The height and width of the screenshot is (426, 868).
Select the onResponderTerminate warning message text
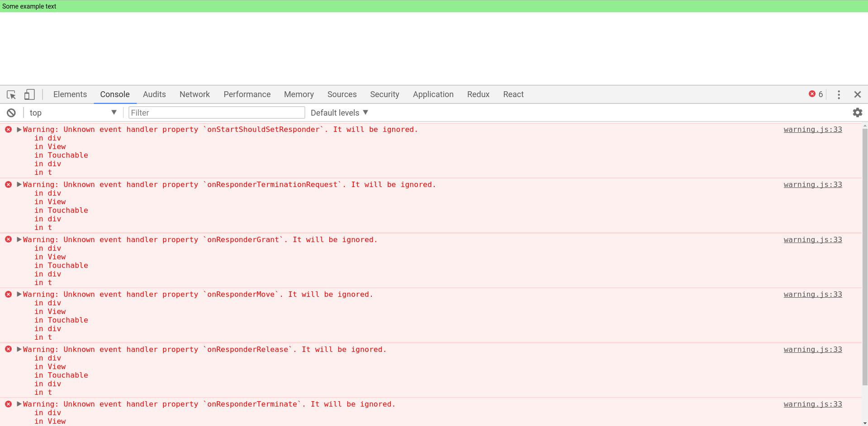coord(209,404)
